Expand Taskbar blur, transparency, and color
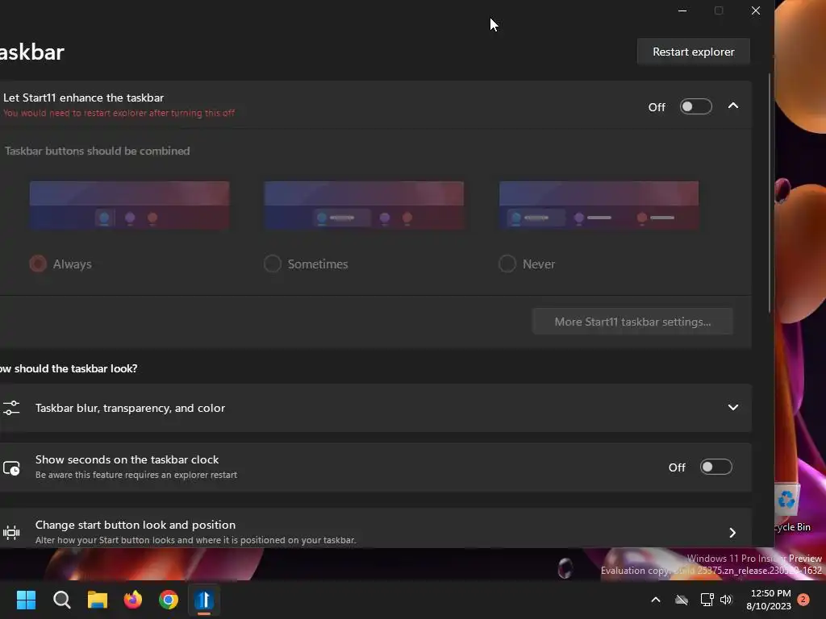This screenshot has height=619, width=826. click(732, 407)
